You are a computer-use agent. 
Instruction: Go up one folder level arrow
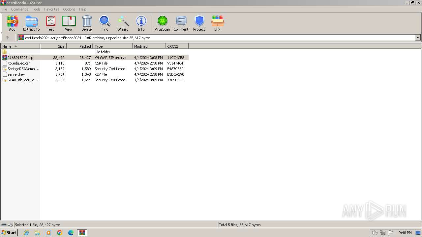(7, 38)
